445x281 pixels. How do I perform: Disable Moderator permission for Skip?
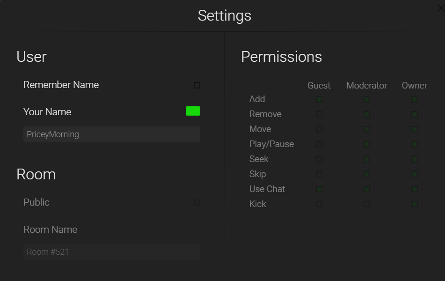(367, 174)
